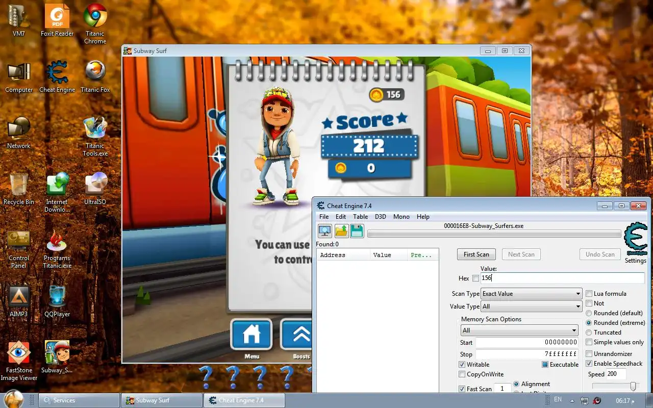Viewport: 653px width, 408px height.
Task: Select Rounded (extreme) radio option
Action: point(589,323)
